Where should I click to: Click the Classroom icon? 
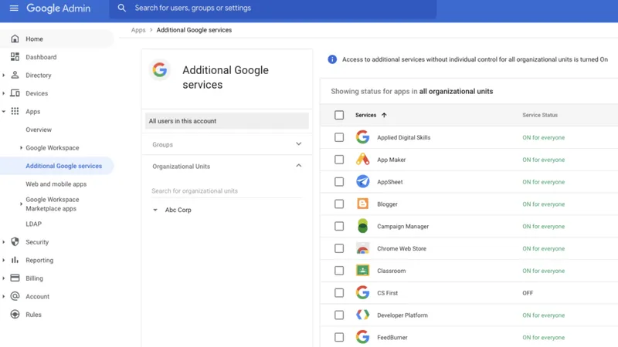(362, 271)
